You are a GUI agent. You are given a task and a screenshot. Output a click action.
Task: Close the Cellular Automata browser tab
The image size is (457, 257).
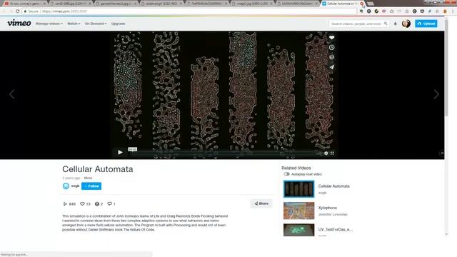click(x=362, y=4)
